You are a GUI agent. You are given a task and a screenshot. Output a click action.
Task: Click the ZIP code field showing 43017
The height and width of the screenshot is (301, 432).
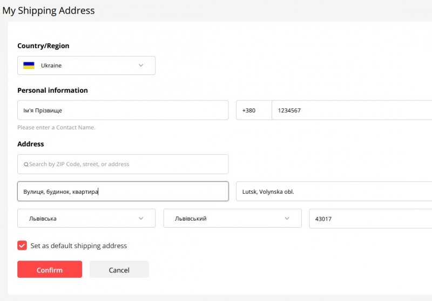370,218
